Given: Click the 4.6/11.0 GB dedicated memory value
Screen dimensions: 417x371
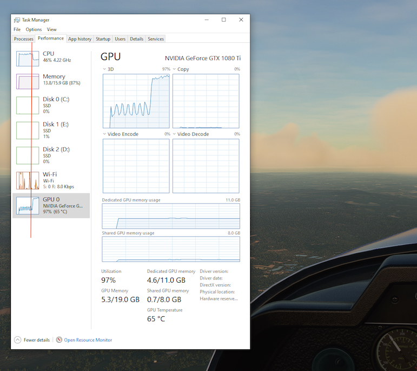Looking at the screenshot, I should pyautogui.click(x=166, y=280).
